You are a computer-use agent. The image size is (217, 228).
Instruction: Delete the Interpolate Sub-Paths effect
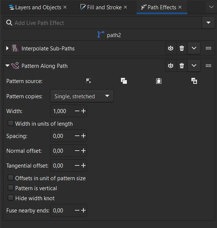pos(182,48)
